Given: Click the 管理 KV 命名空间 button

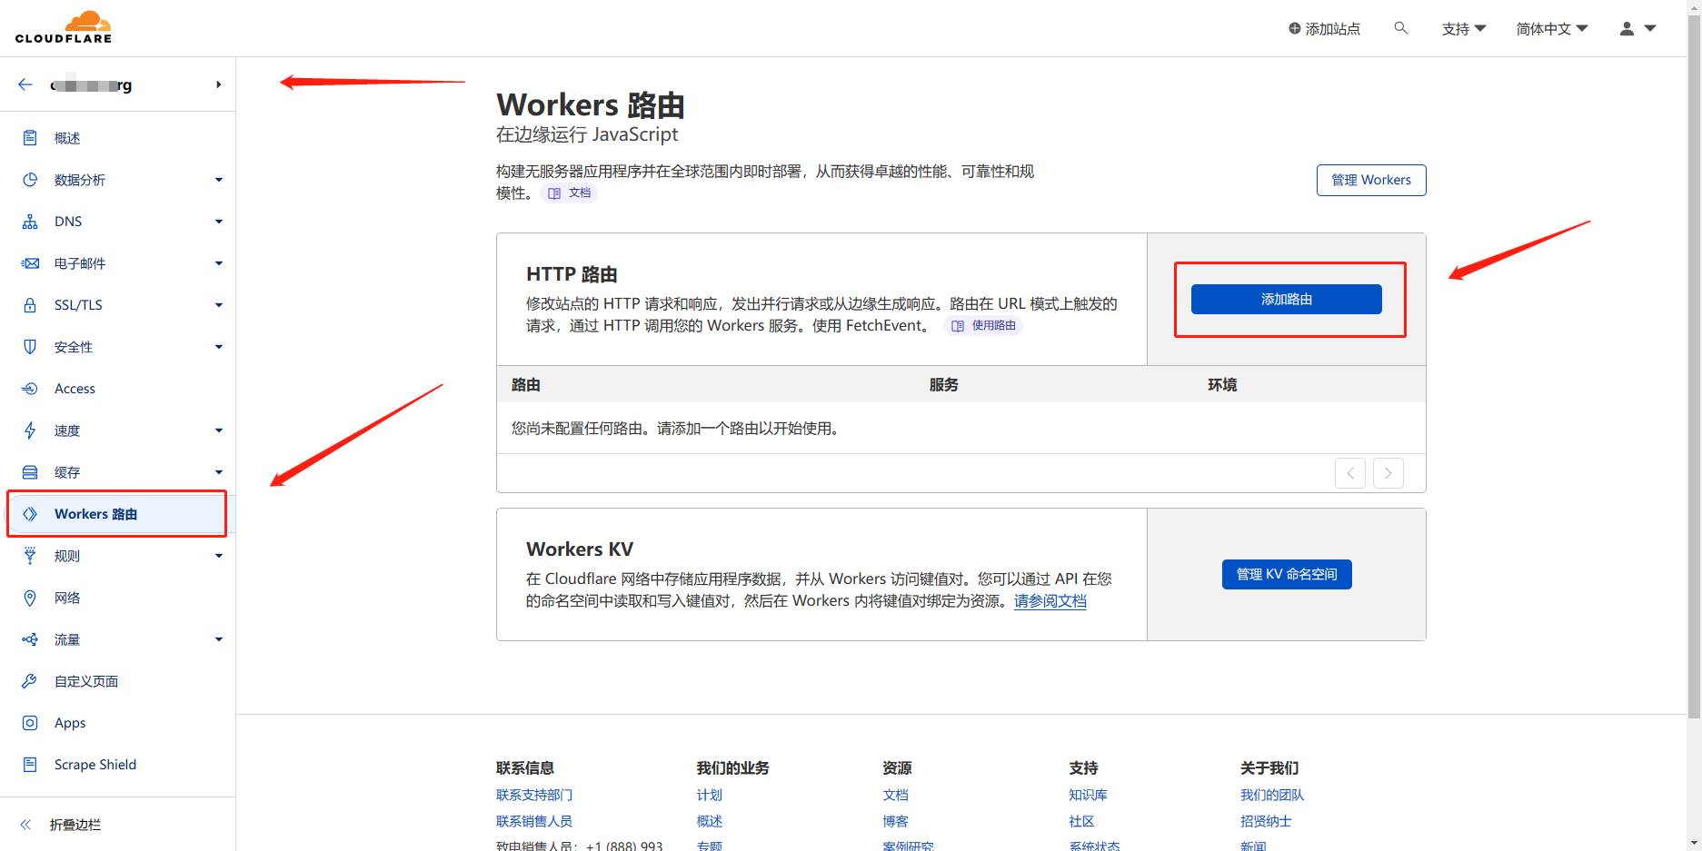Looking at the screenshot, I should [1286, 574].
